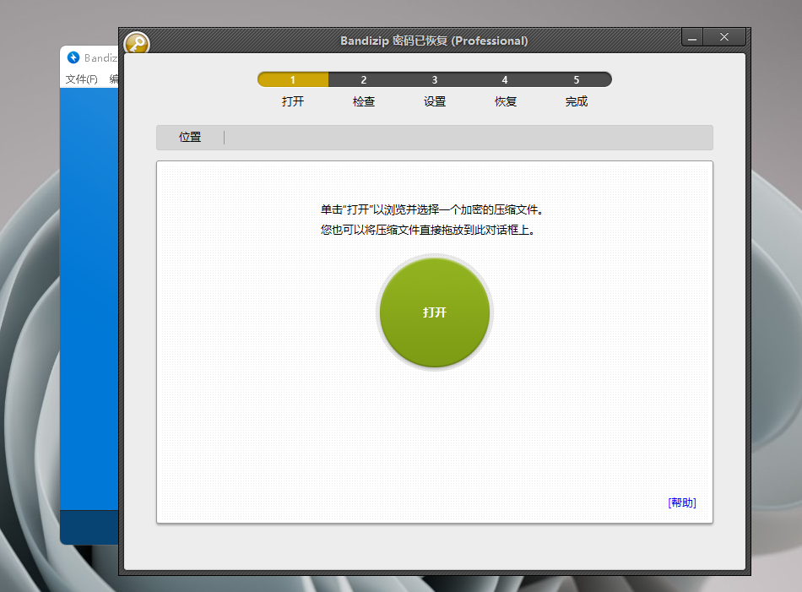Click the green 打开 open button

(435, 312)
